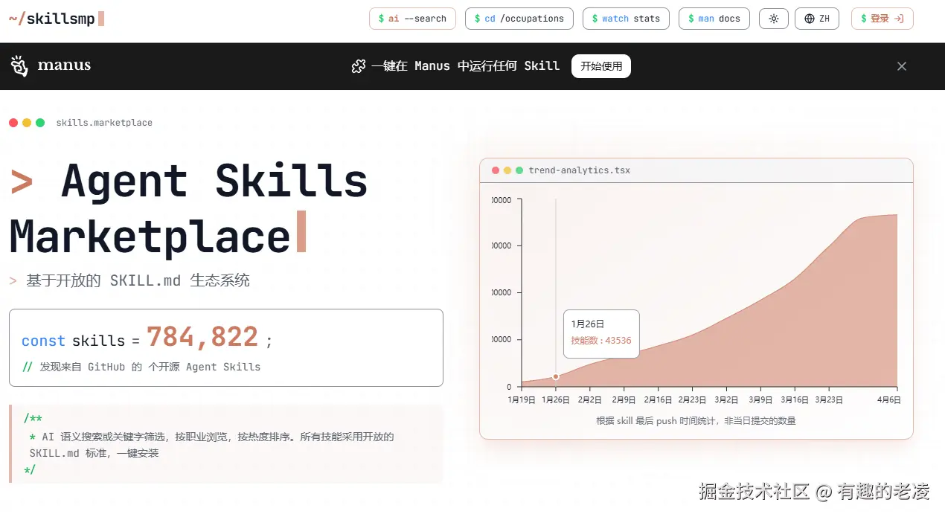This screenshot has width=945, height=517.
Task: Click the login arrow icon beside 登录
Action: pos(899,19)
